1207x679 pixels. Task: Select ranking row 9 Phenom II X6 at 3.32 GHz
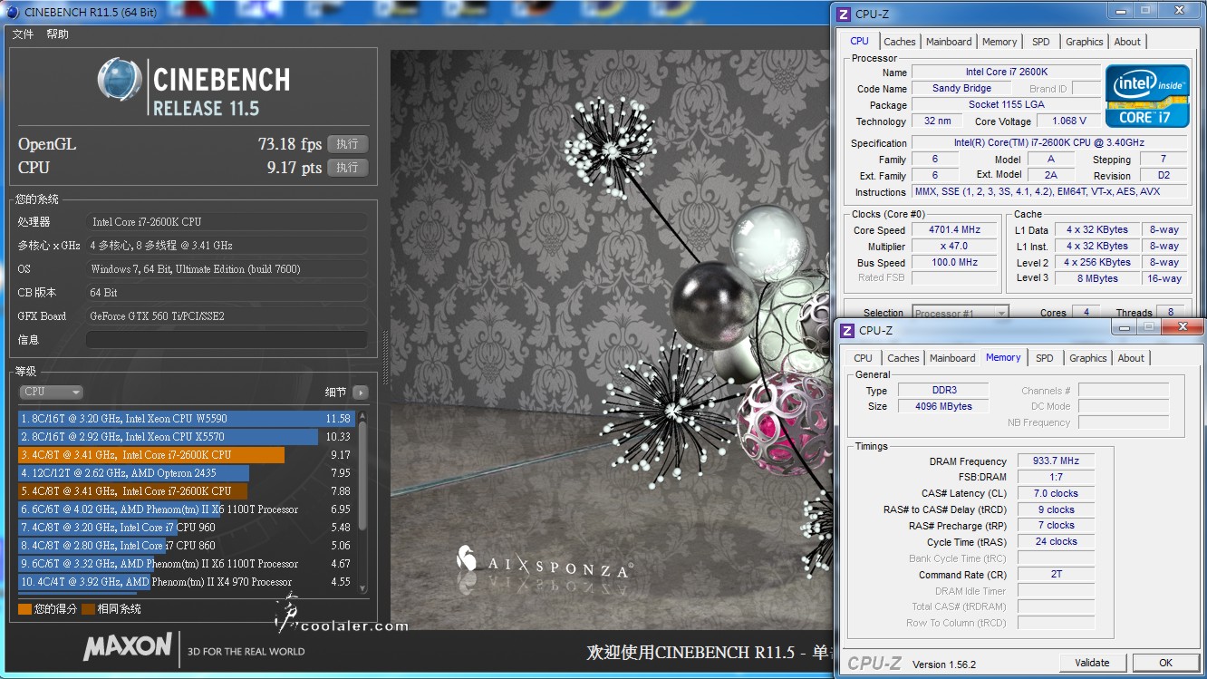[x=186, y=564]
